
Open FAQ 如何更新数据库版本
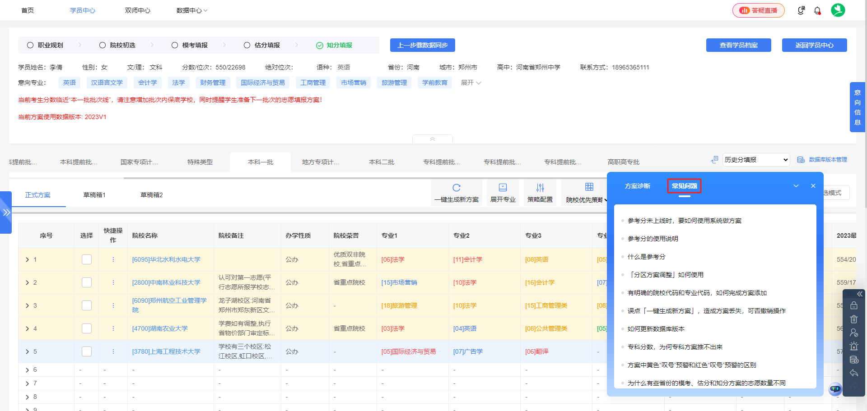coord(656,329)
